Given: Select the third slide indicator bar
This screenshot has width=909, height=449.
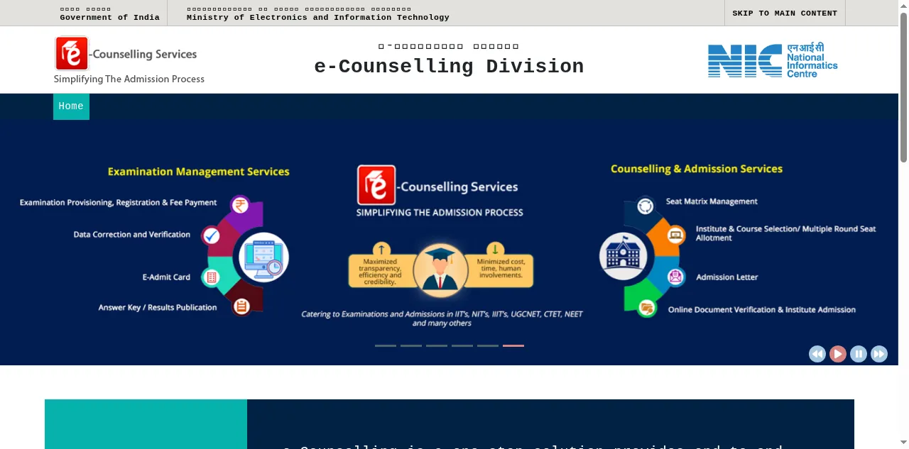Looking at the screenshot, I should pyautogui.click(x=437, y=345).
